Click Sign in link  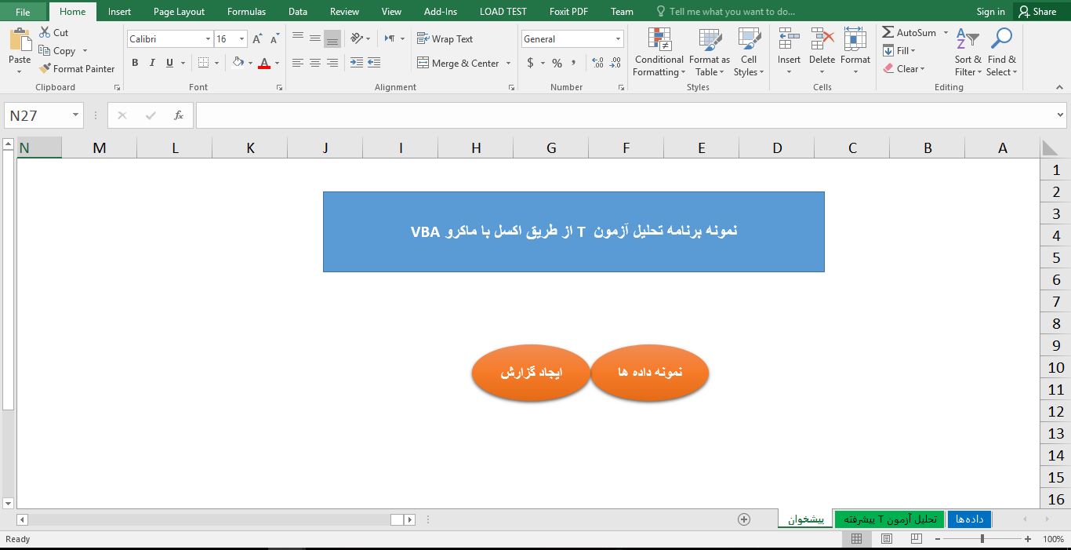990,12
